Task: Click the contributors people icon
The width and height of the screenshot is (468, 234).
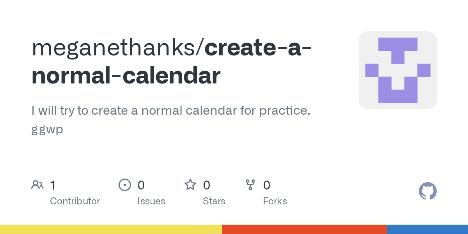Action: click(x=37, y=185)
